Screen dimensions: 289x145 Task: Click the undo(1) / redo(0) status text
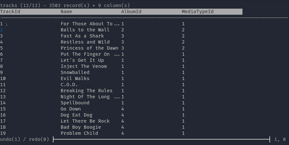[25, 139]
